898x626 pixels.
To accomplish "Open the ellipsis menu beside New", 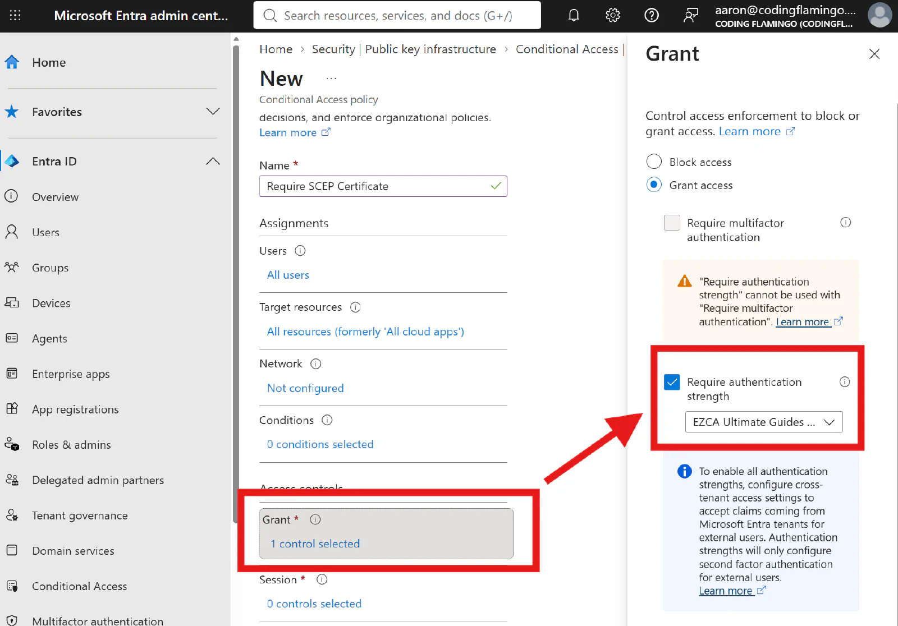I will (x=332, y=79).
